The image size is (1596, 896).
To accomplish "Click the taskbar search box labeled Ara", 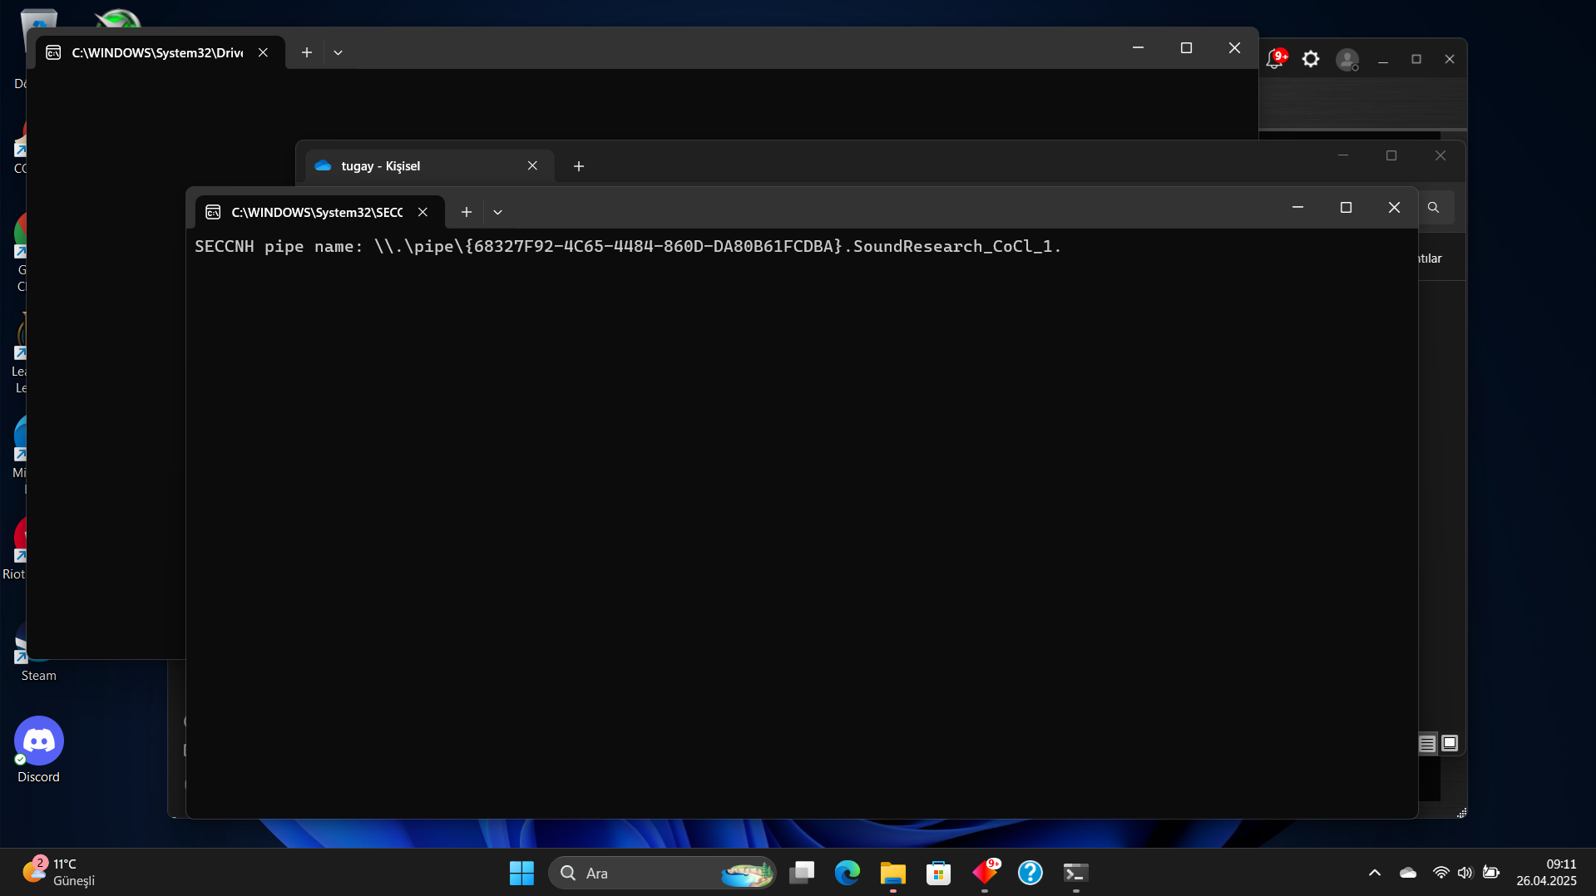I will (x=662, y=873).
